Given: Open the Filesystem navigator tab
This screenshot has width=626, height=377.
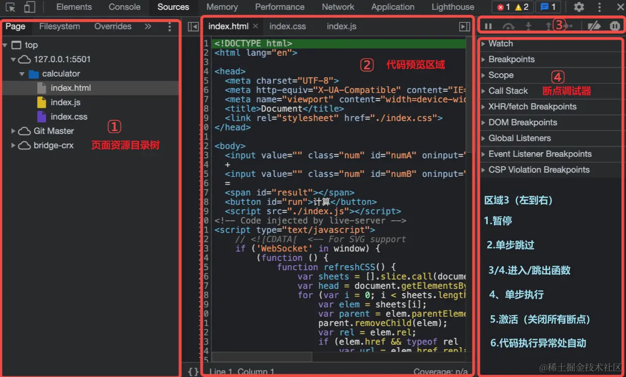Looking at the screenshot, I should click(x=59, y=26).
